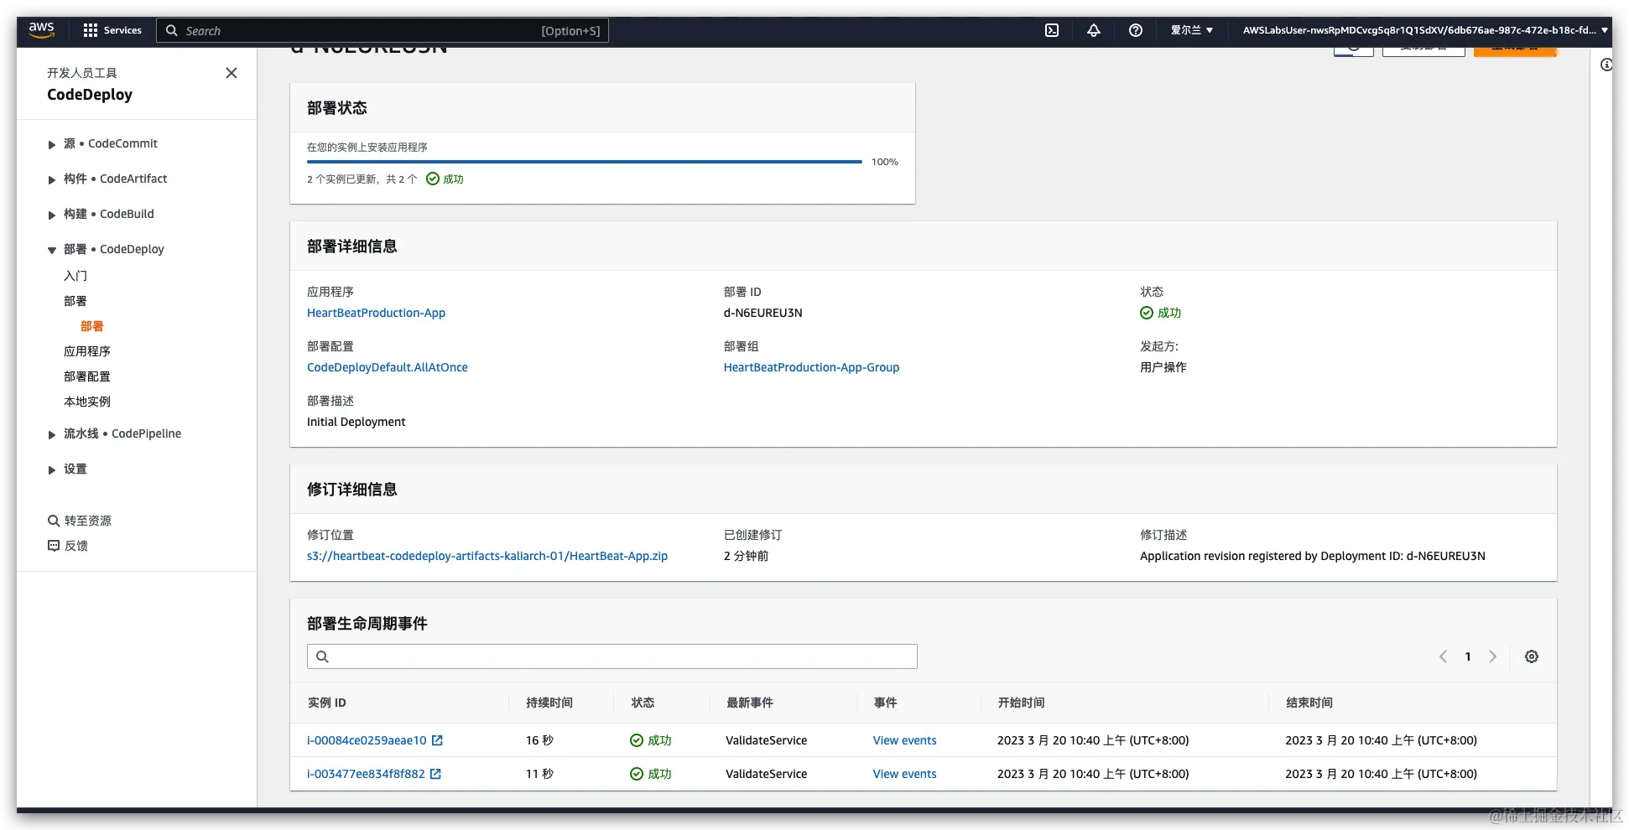Go to next page of lifecycle events

coord(1492,656)
